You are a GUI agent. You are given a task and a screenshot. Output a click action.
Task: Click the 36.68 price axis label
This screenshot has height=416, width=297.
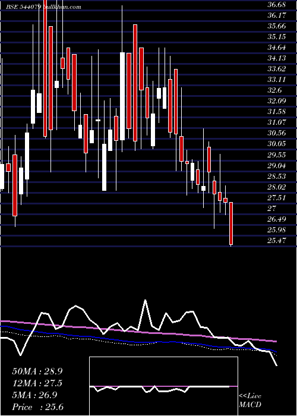(277, 5)
